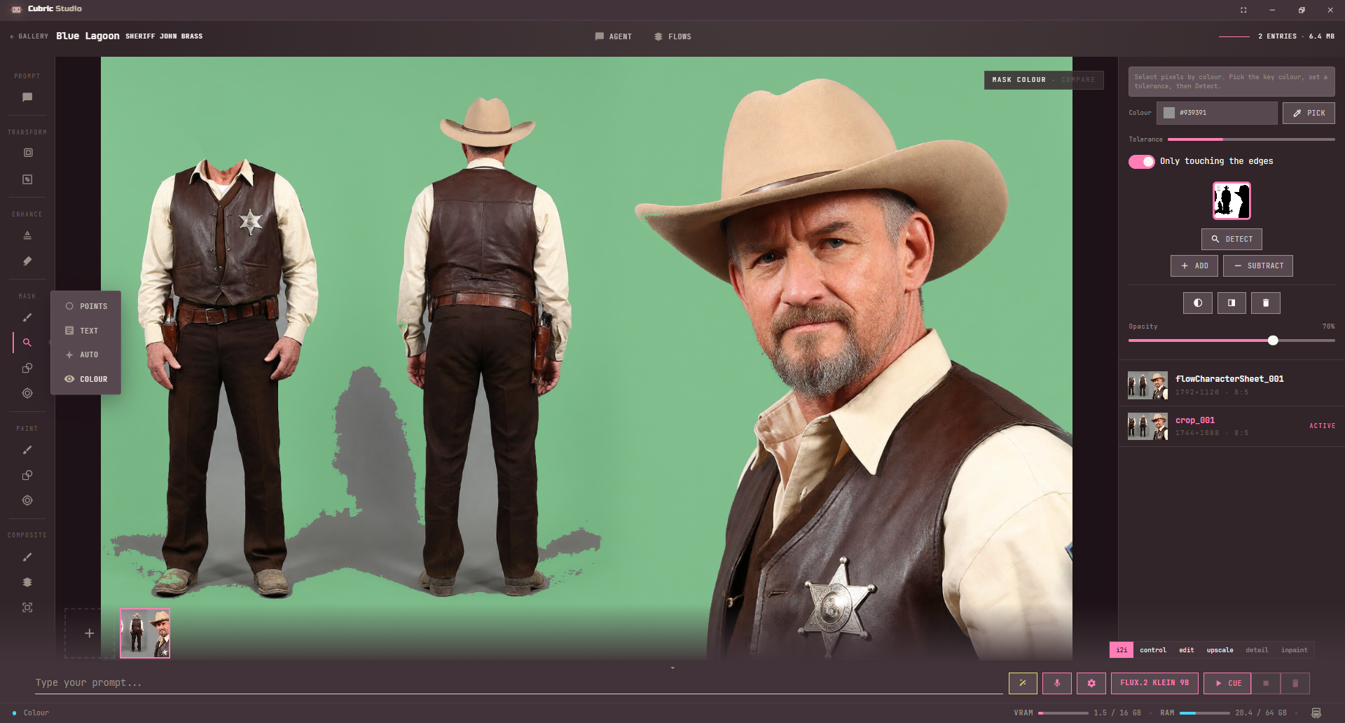Select the flowCharacterSheet_001 entry thumbnail
The width and height of the screenshot is (1345, 723).
point(1147,385)
